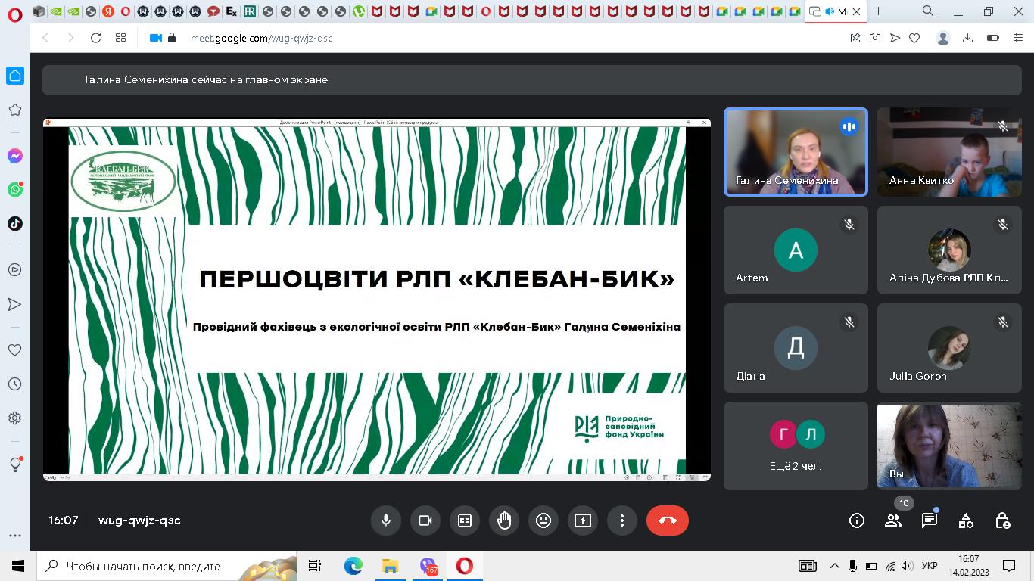Screen dimensions: 1034x581
Task: Click the shared PowerPoint presentation screen
Action: coord(376,300)
